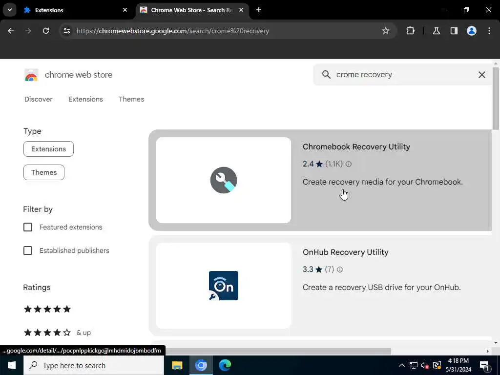
Task: Close the Extensions tab
Action: (x=125, y=10)
